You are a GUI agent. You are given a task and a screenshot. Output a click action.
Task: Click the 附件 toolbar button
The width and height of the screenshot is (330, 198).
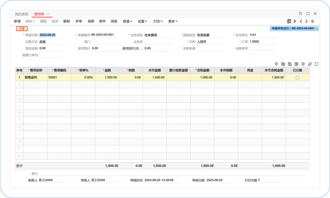tap(103, 21)
